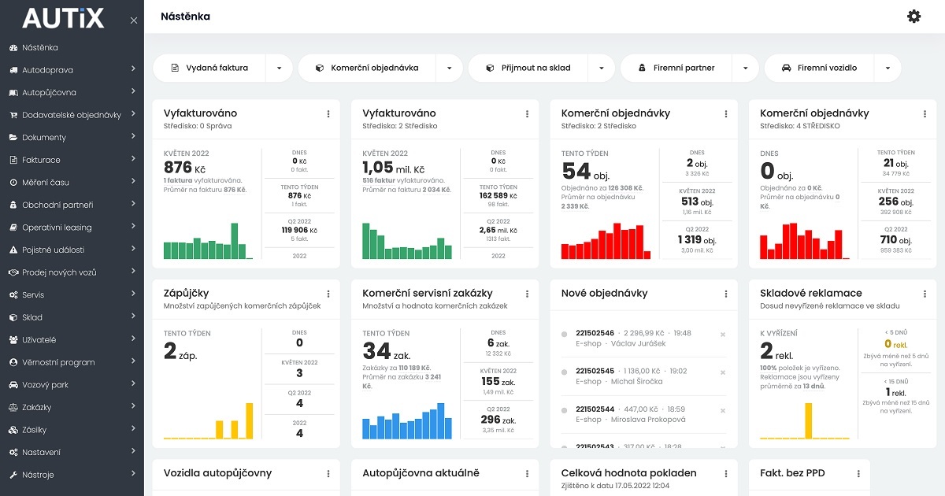Screen dimensions: 945x496
Task: Select Nástěnka in the sidebar
Action: click(39, 47)
